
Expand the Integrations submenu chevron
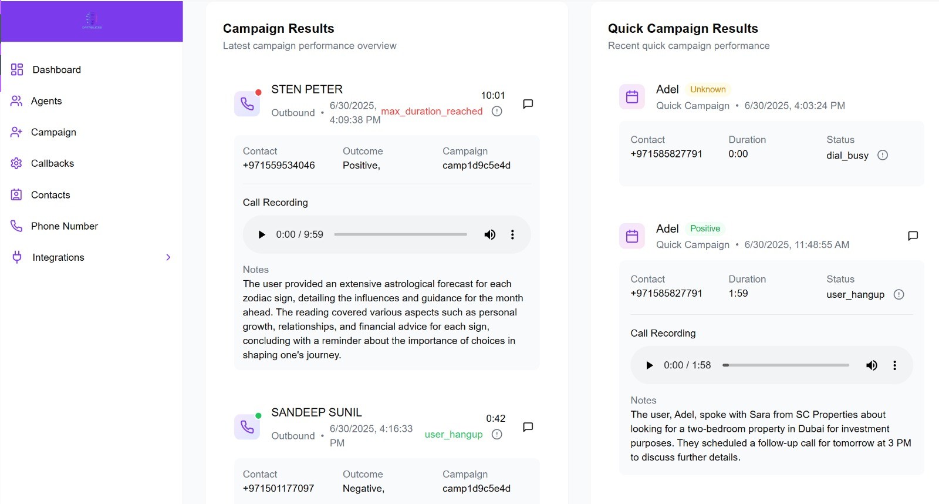click(x=168, y=257)
